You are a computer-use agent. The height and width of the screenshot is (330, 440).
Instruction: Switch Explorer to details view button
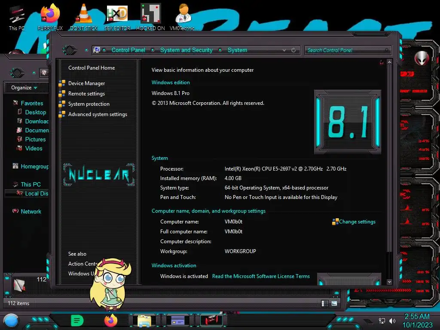click(x=325, y=303)
